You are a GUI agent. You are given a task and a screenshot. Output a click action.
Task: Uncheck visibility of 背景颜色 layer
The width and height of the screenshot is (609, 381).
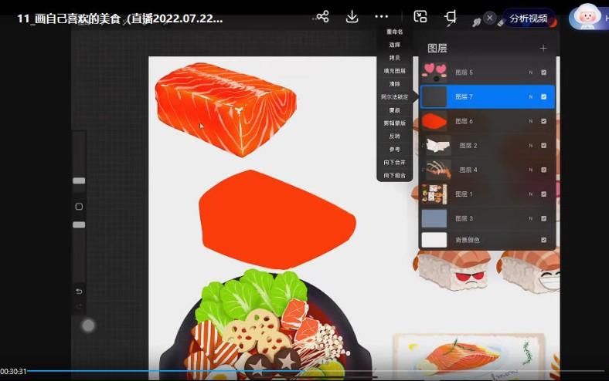pyautogui.click(x=544, y=240)
